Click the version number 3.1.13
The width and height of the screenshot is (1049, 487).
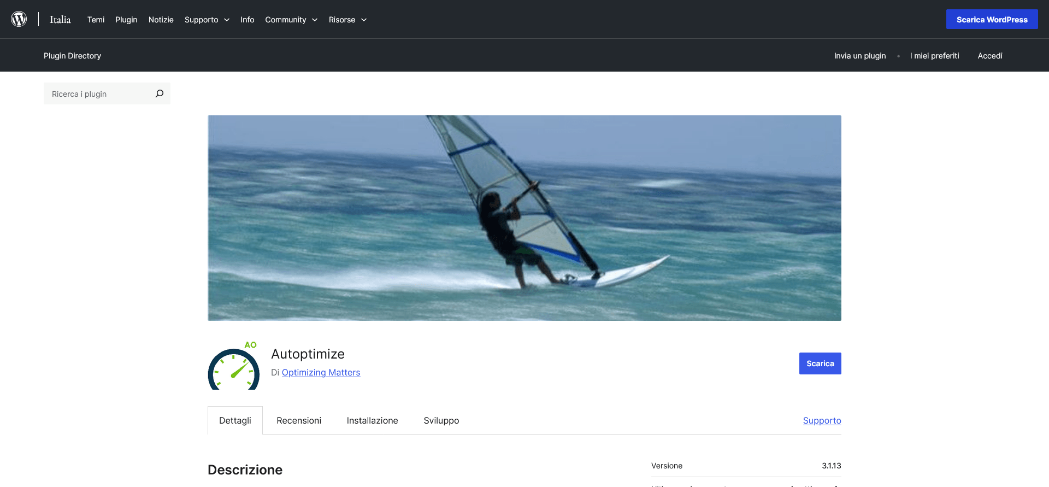pos(832,466)
